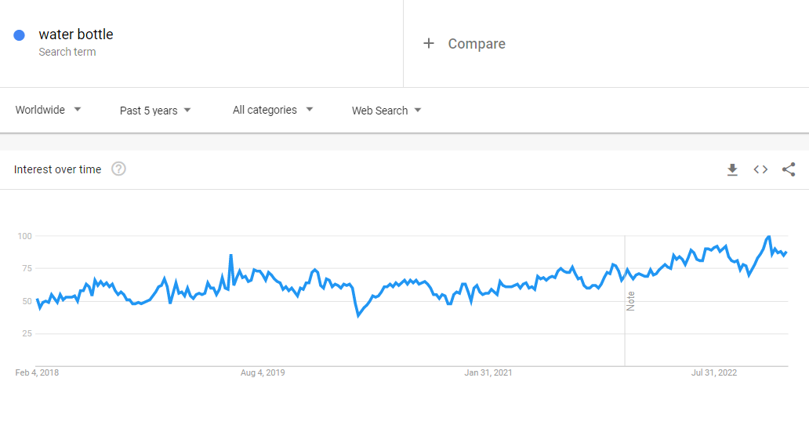Edit the water bottle search term
The height and width of the screenshot is (425, 809).
(x=76, y=35)
